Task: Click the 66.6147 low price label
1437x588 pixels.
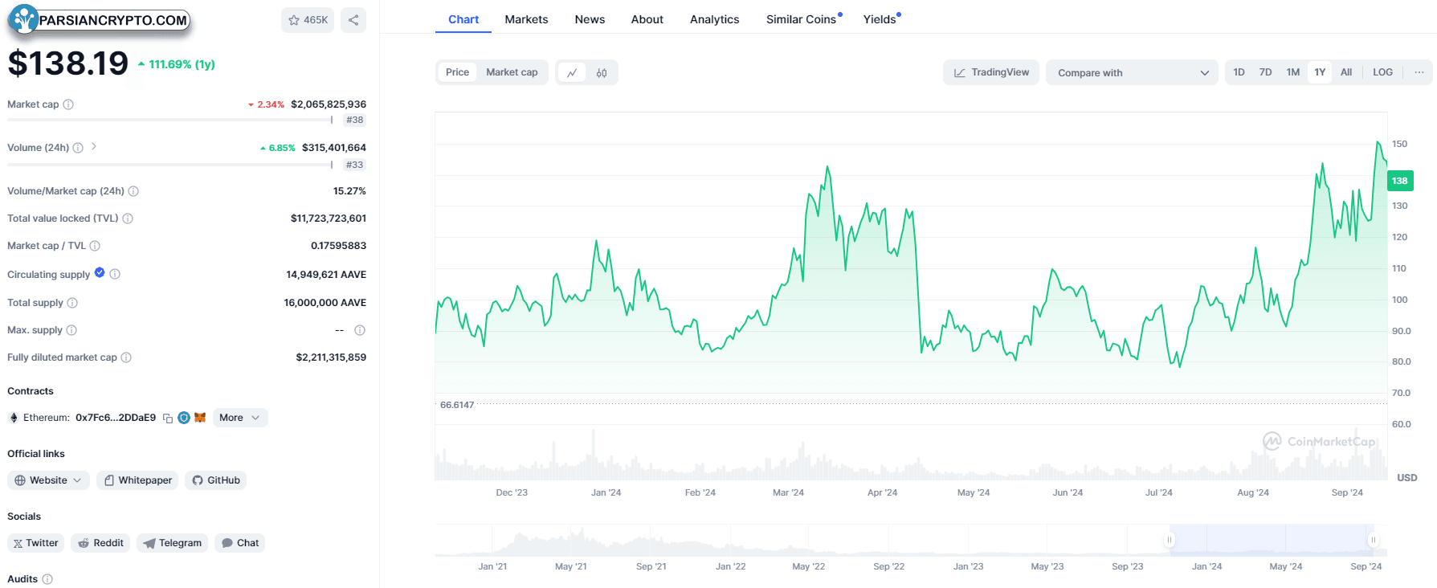Action: coord(457,405)
